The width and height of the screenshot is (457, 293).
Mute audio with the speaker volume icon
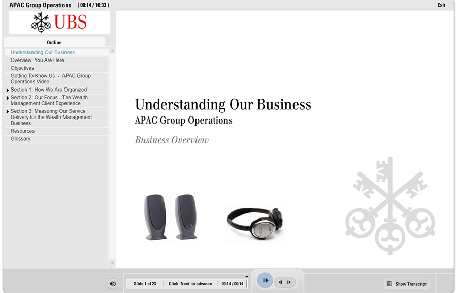point(113,284)
